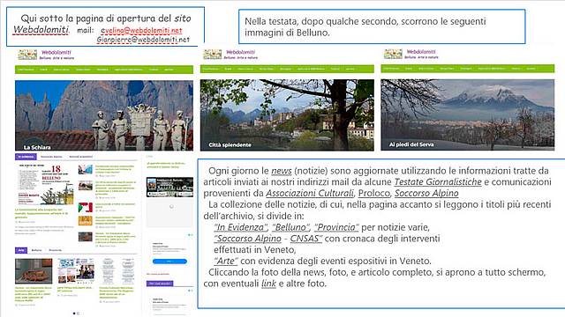This screenshot has width=565, height=317.
Task: Select the purple In evidenza tab
Action: point(26,157)
